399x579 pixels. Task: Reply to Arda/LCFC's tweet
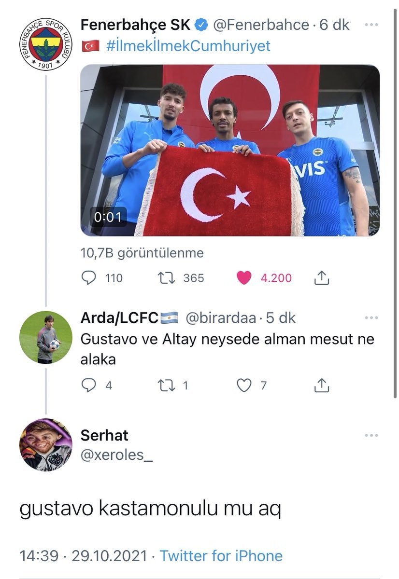point(89,386)
